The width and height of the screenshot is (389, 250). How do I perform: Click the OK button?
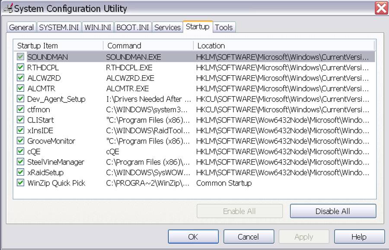click(193, 237)
